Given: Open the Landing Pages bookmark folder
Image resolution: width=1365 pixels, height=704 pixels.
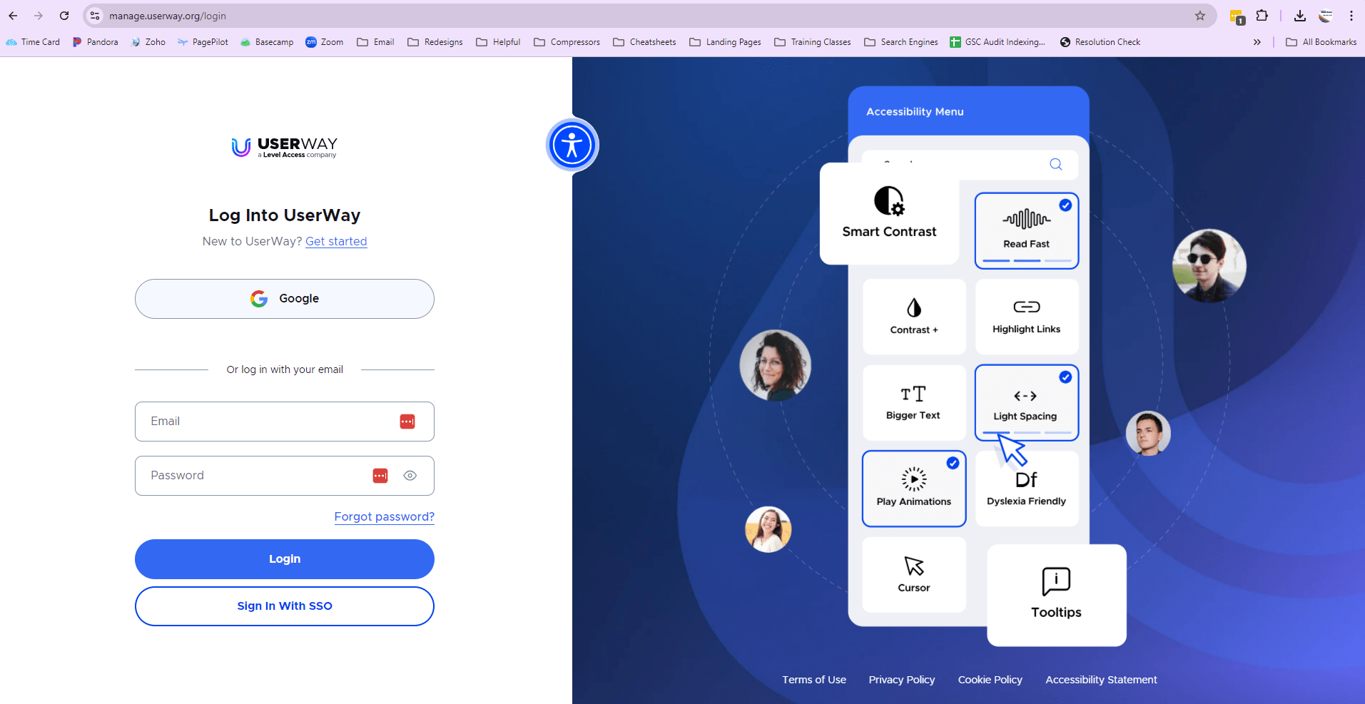Looking at the screenshot, I should coord(725,42).
